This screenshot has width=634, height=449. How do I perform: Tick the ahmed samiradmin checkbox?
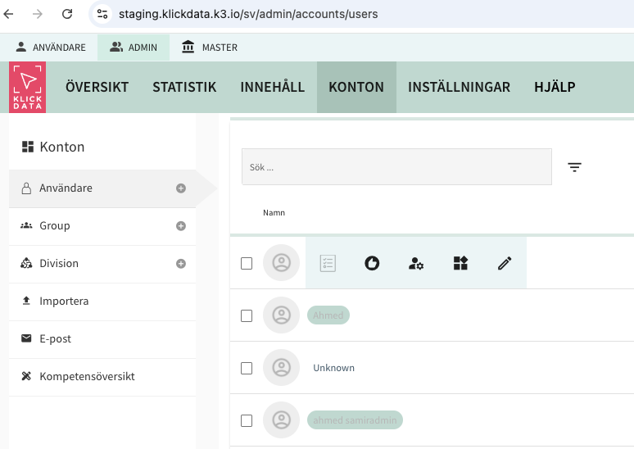247,420
